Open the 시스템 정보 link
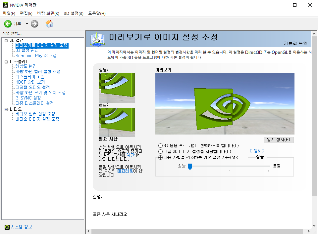 [x=22, y=227]
